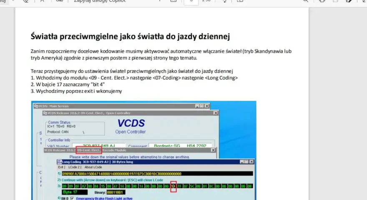Screen dimensions: 367x200
Task: Click the Component field showing Bordnetz-SG
Action: coord(180,145)
